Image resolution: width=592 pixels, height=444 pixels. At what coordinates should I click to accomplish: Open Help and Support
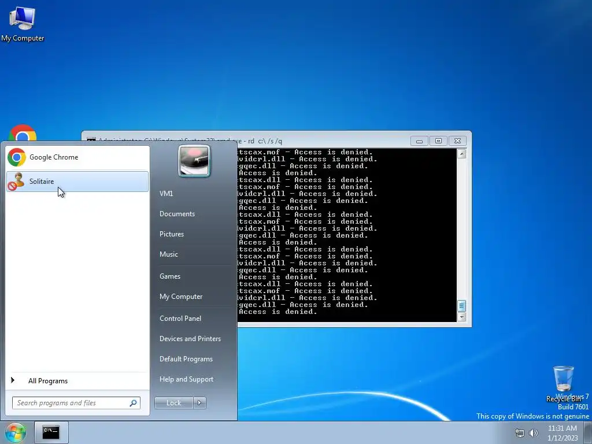click(186, 379)
